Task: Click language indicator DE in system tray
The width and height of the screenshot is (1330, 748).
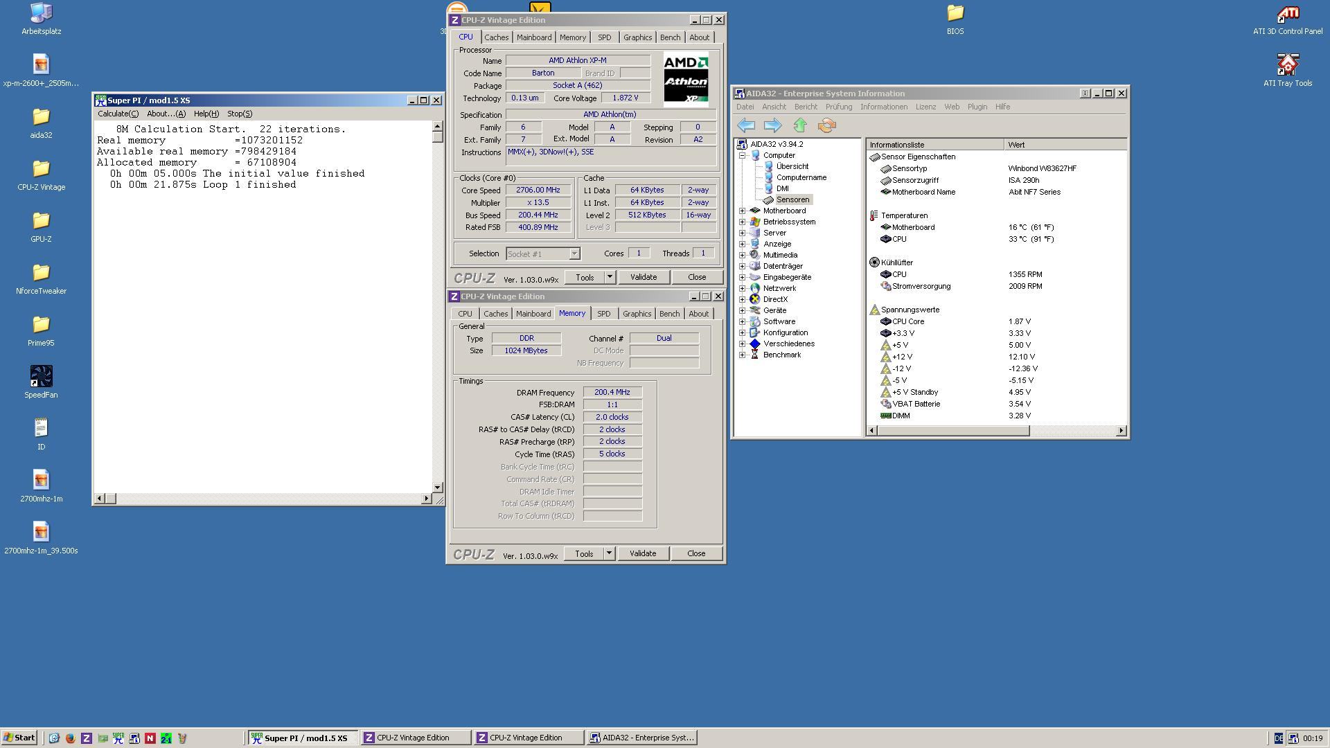Action: (1279, 738)
